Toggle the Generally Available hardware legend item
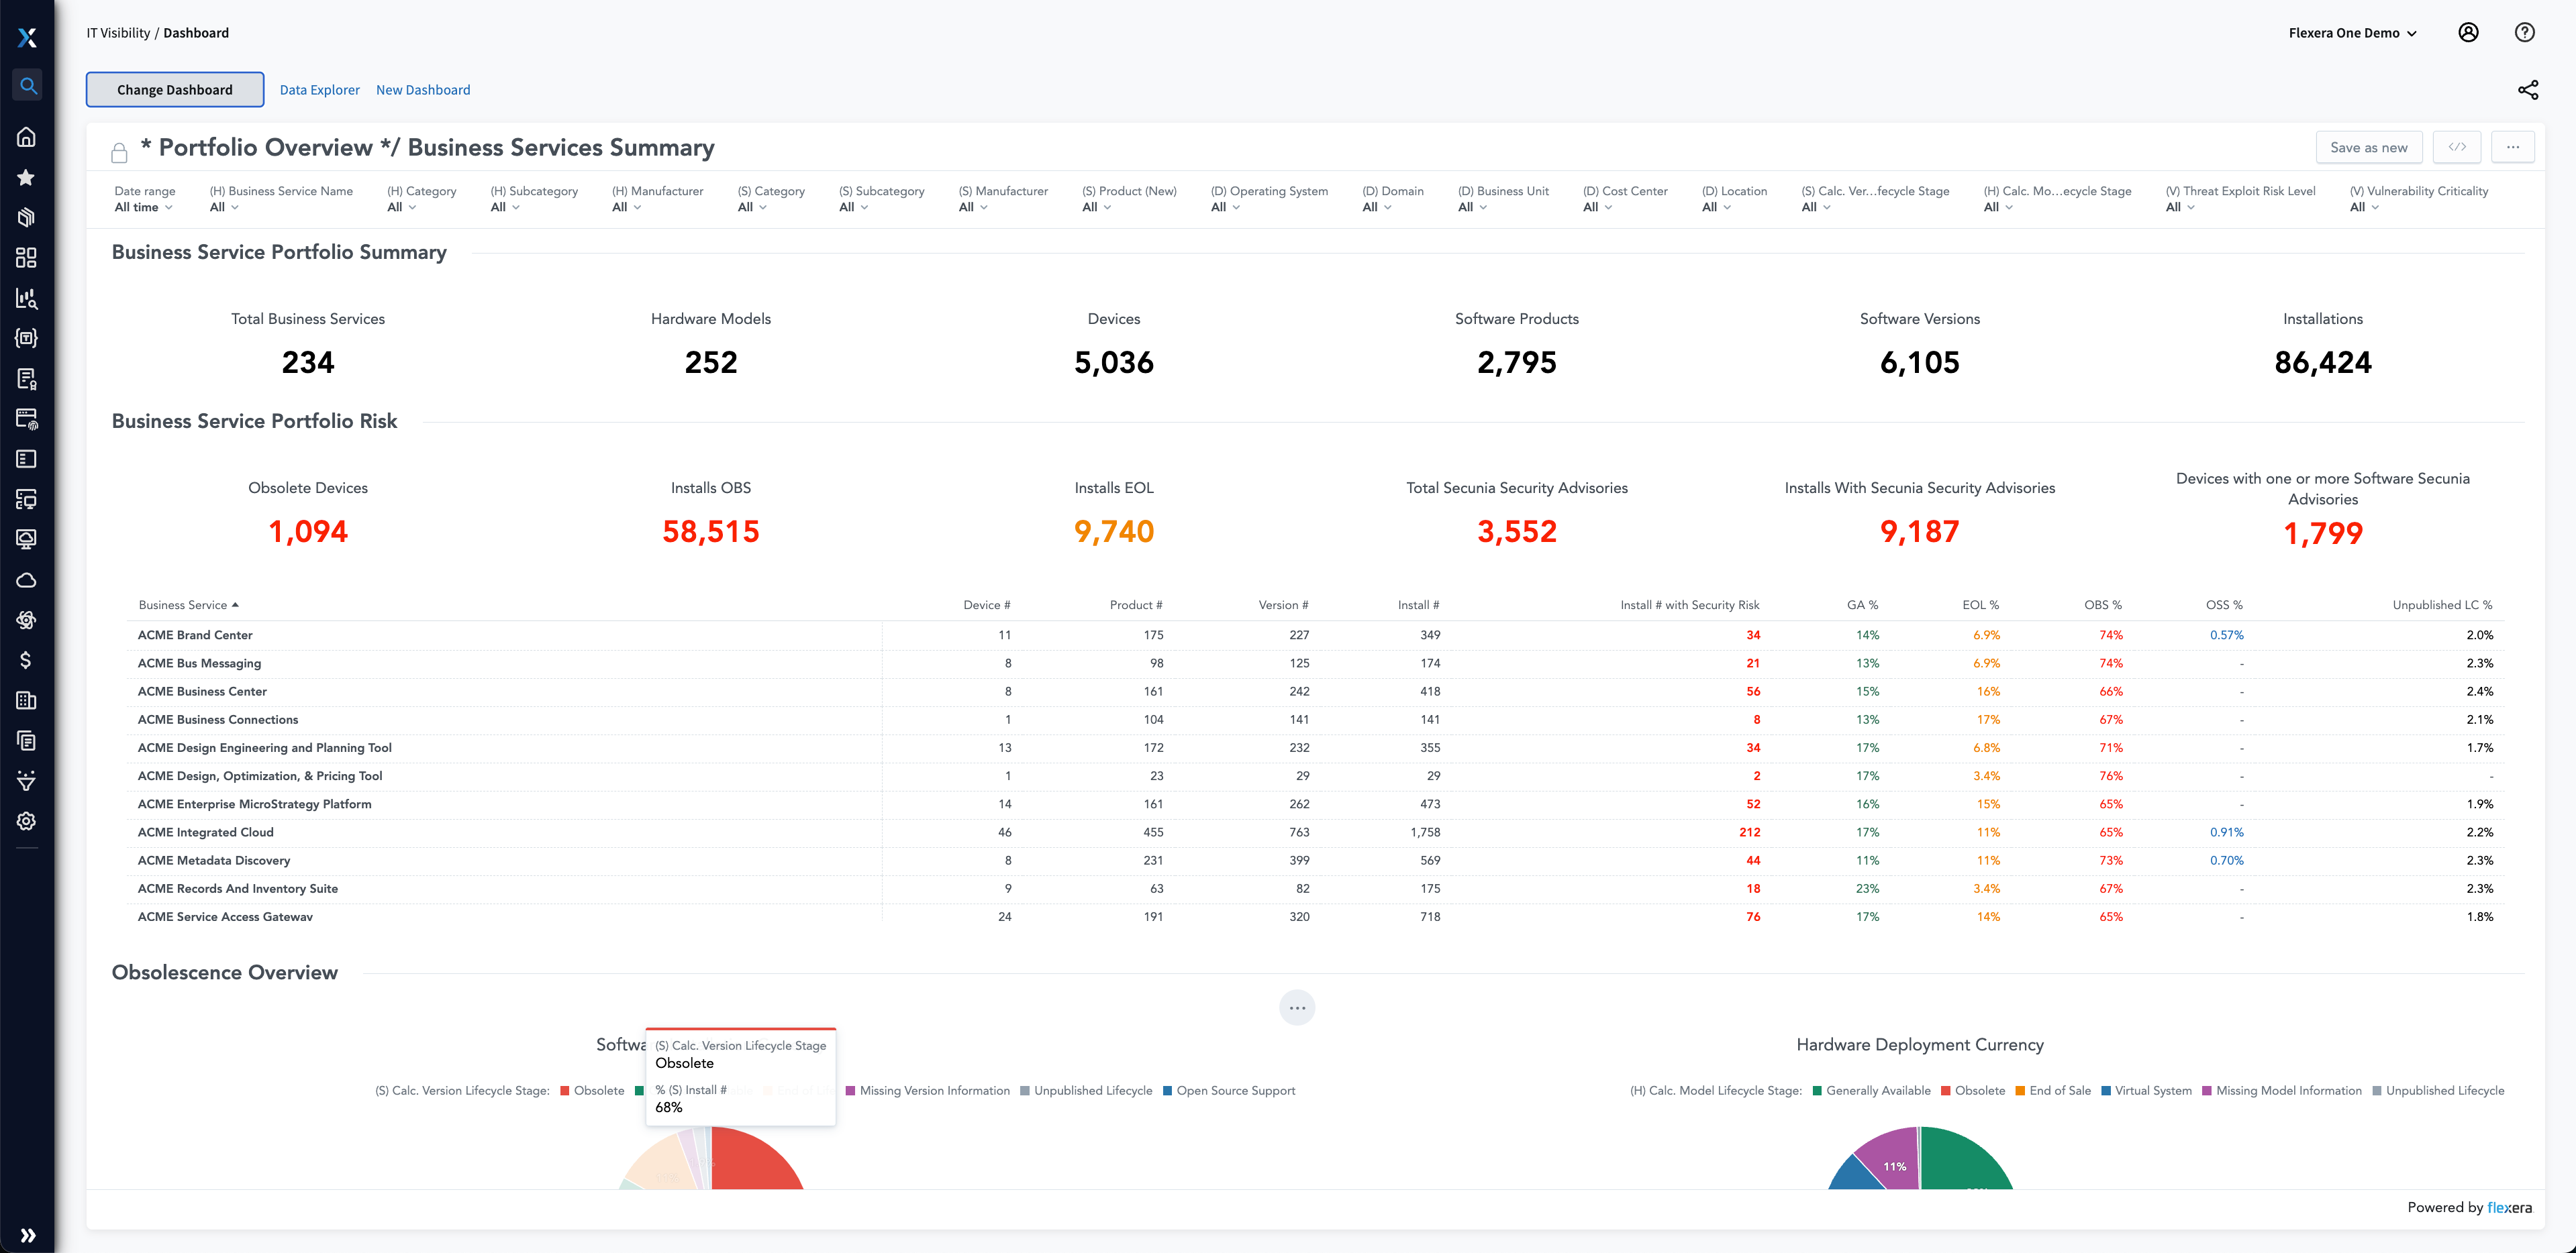This screenshot has width=2576, height=1253. click(1877, 1090)
